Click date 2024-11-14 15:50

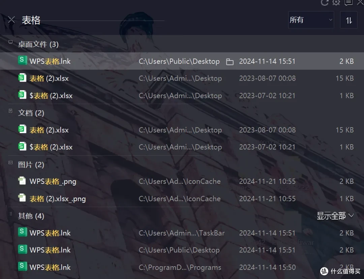(267, 268)
